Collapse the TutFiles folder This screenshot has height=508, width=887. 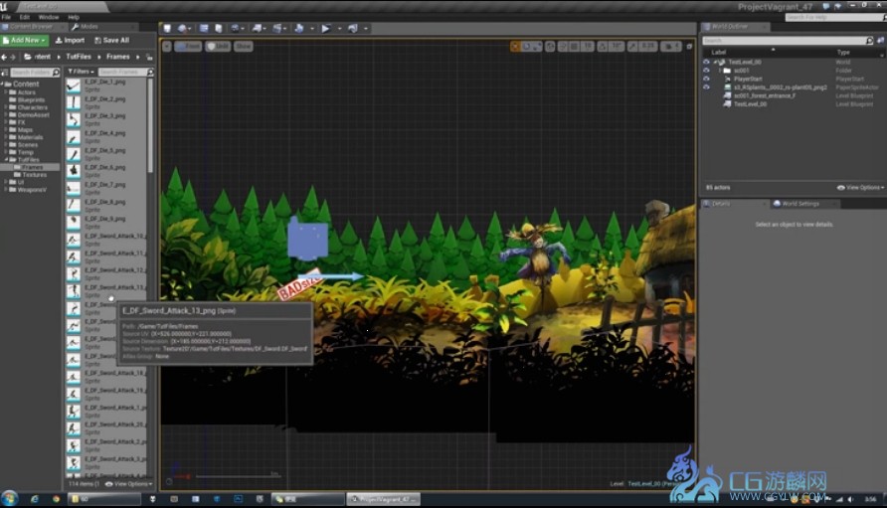[6, 159]
